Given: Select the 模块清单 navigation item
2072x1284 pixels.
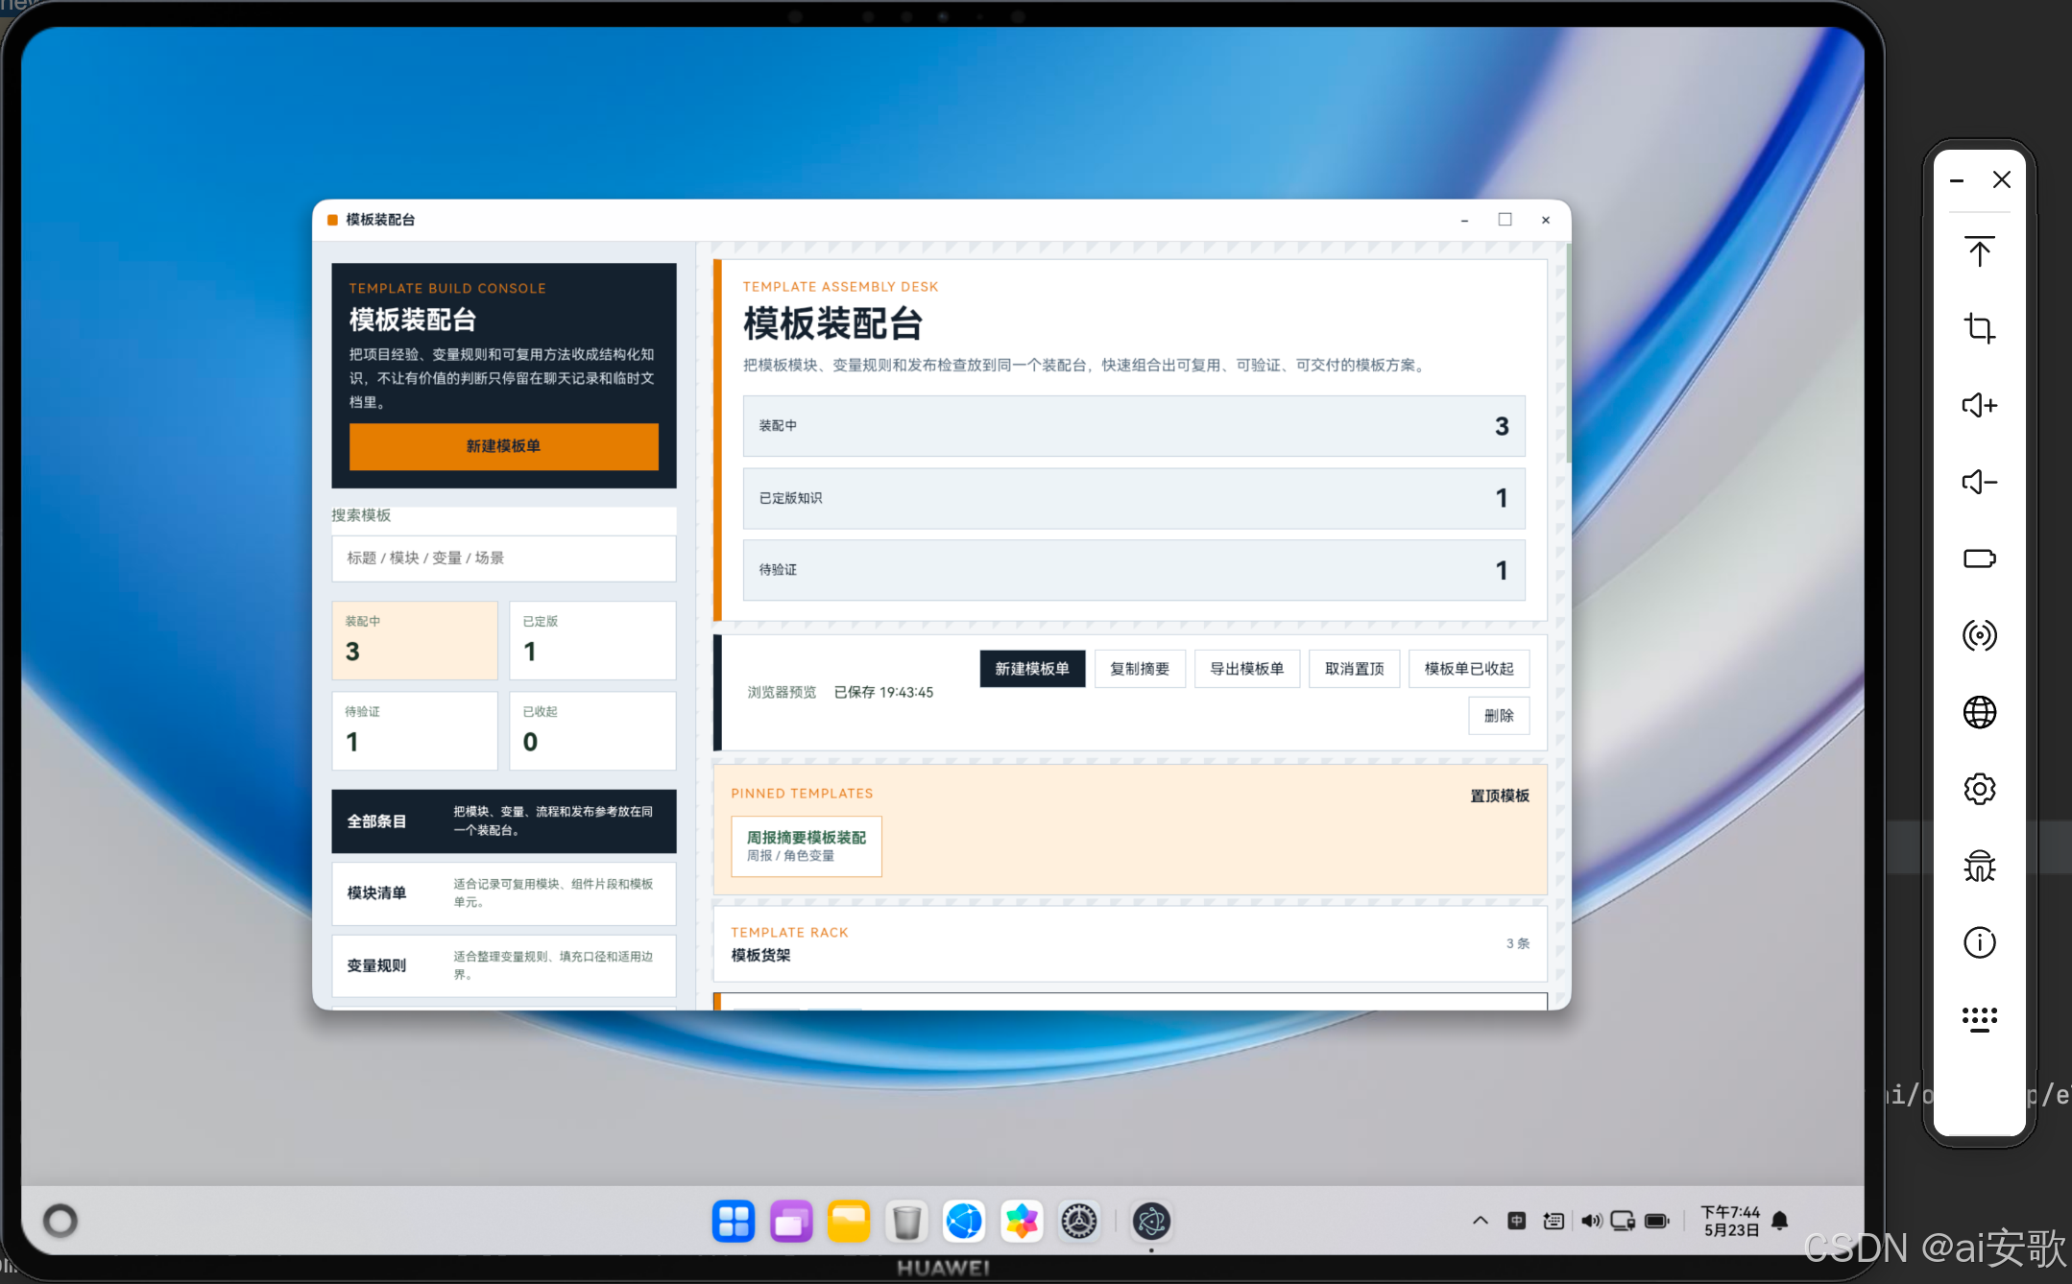Looking at the screenshot, I should 504,893.
